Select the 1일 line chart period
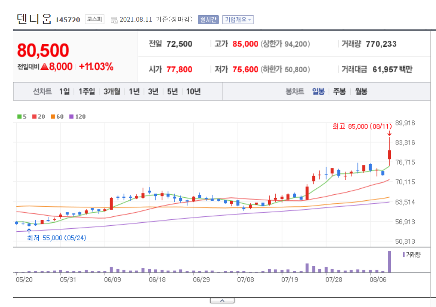Screen dimensions: 436x307 (x=64, y=91)
